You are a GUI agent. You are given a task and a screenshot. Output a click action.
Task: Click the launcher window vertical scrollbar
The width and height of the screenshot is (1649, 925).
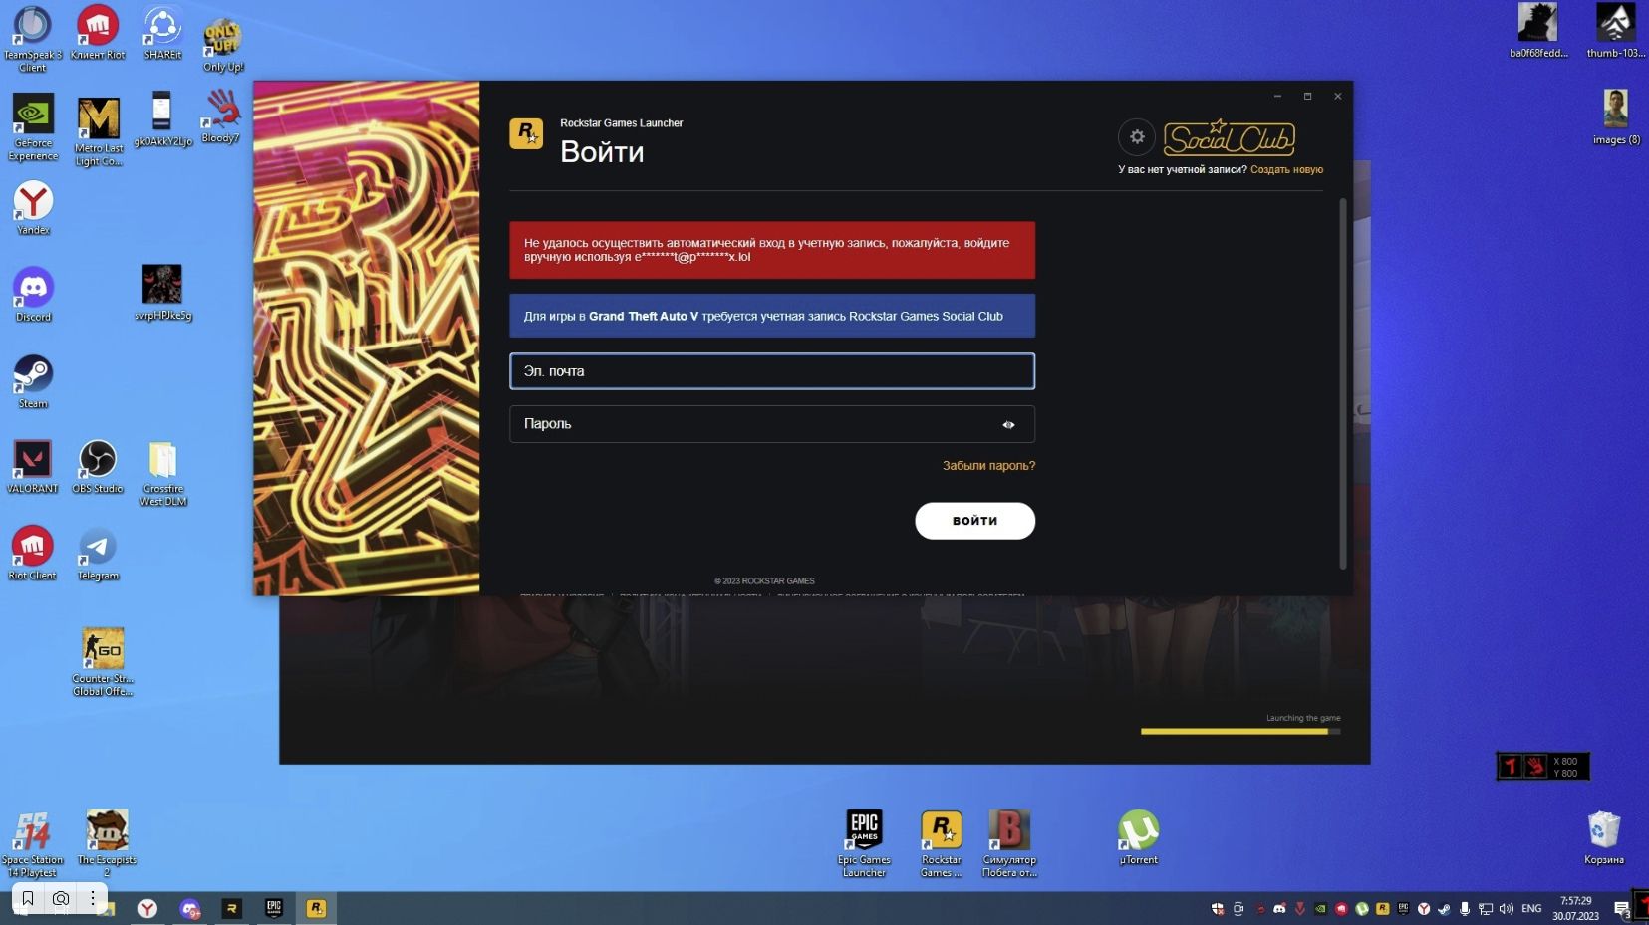[x=1342, y=383]
